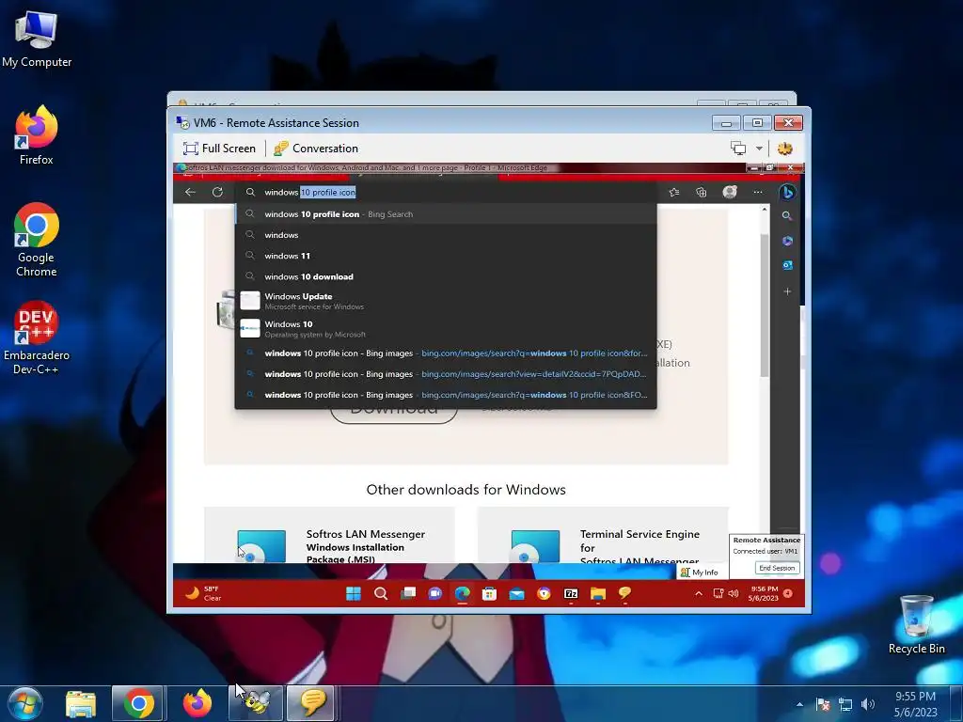Viewport: 963px width, 722px height.
Task: Open the 7-Zip icon on remote taskbar
Action: coord(571,594)
